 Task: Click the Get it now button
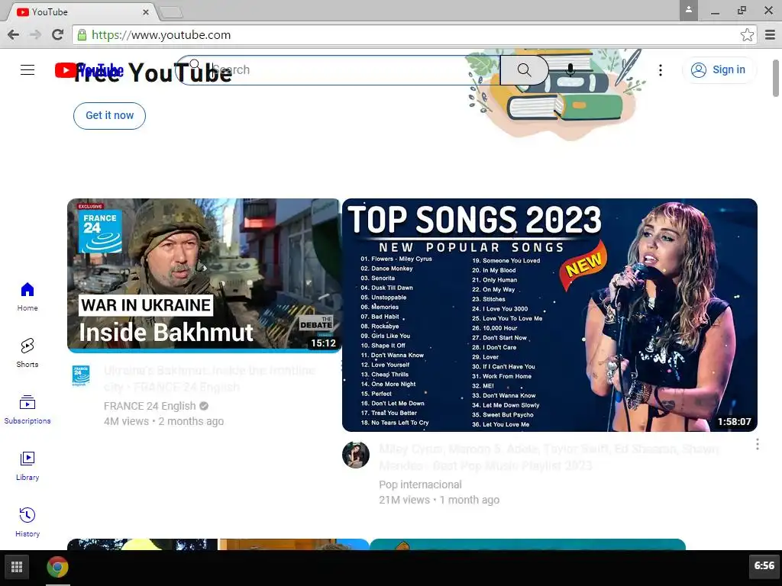tap(110, 116)
